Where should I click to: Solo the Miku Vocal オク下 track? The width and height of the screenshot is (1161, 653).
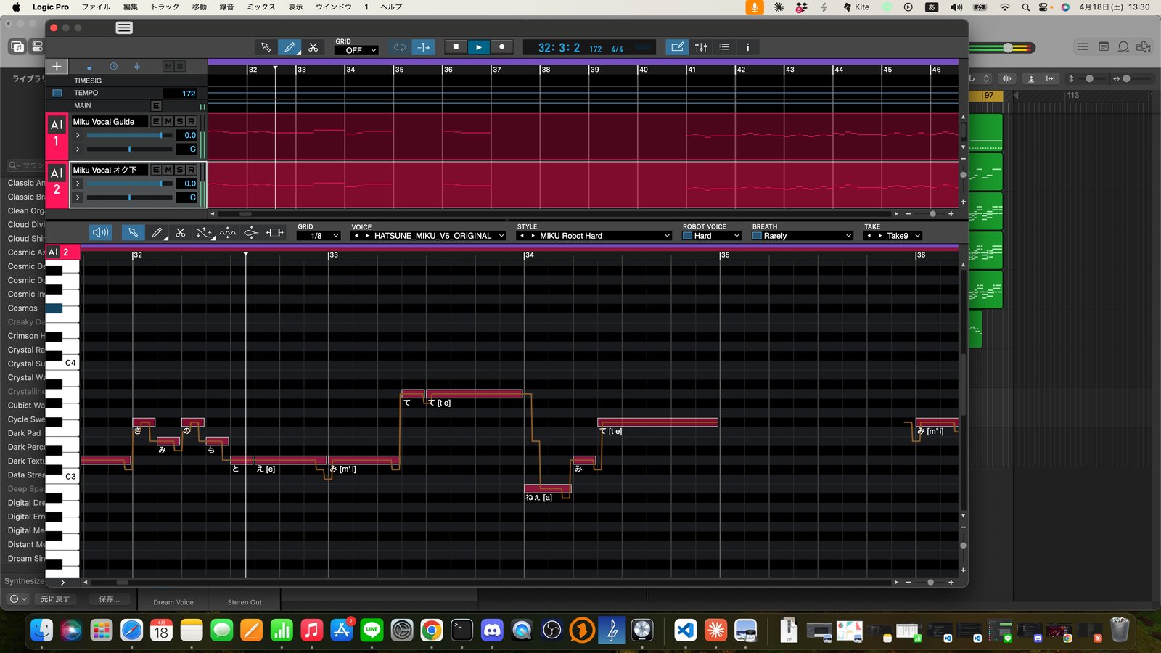(x=179, y=170)
